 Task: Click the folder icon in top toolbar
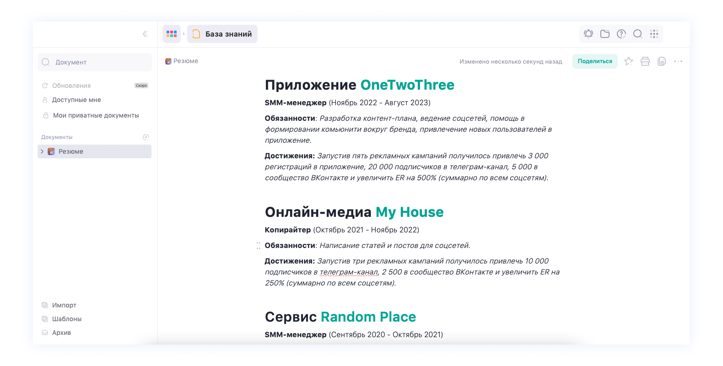pos(605,34)
